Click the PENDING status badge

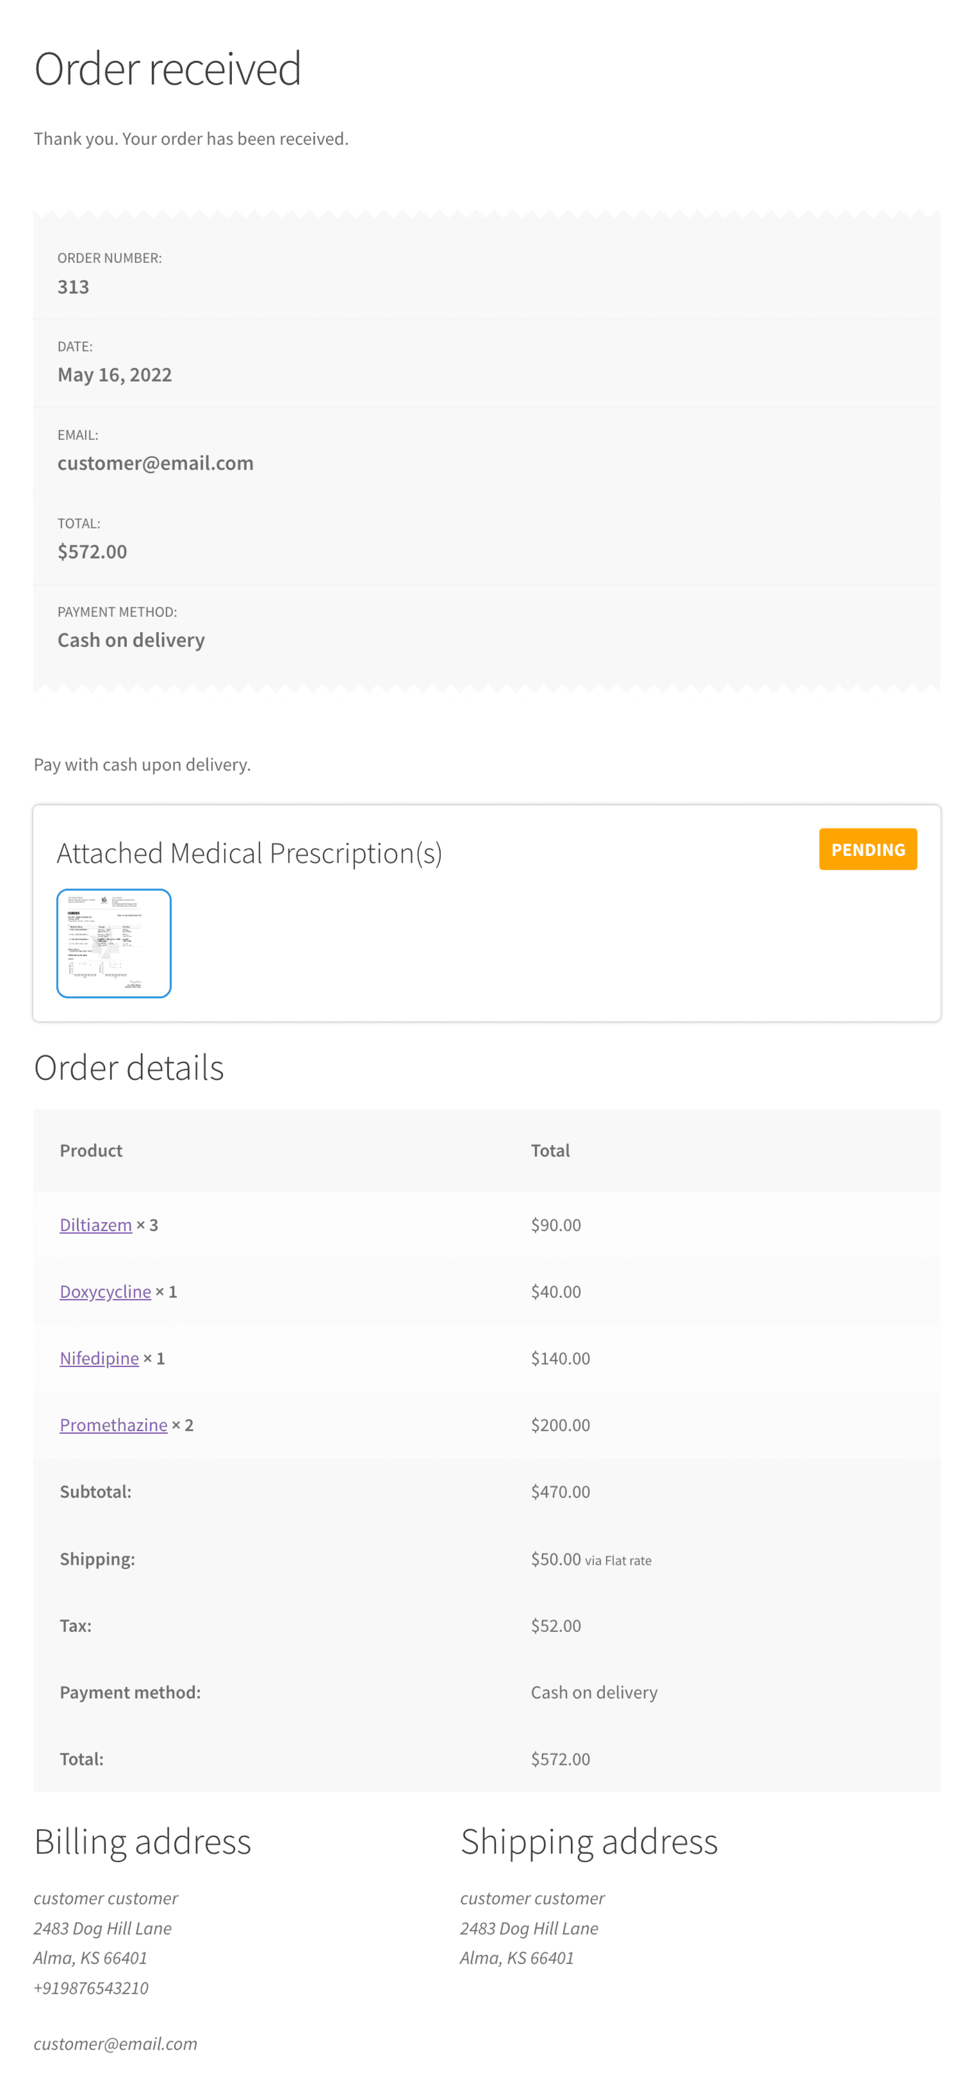867,848
